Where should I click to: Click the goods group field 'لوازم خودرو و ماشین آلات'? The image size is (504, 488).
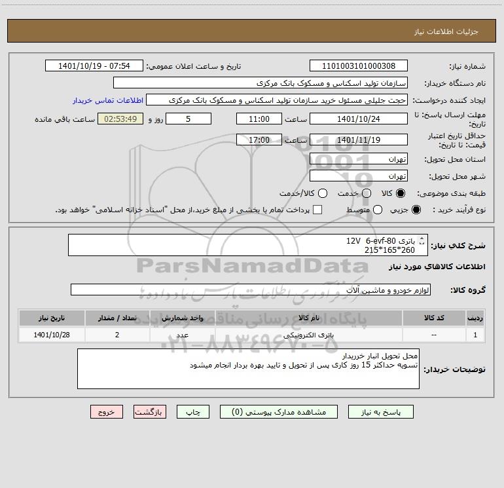click(251, 290)
